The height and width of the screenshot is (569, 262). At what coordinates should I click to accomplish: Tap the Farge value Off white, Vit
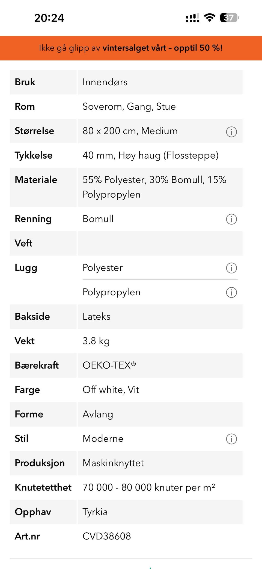[111, 390]
